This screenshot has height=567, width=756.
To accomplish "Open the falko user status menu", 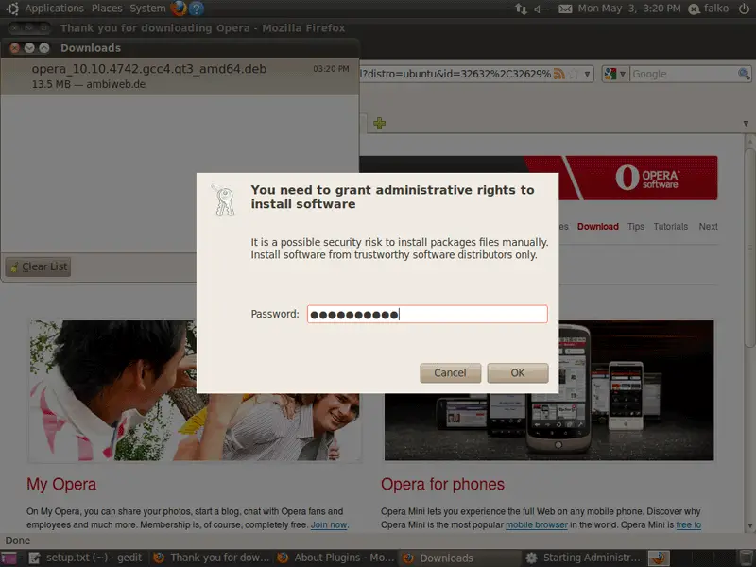I will click(x=708, y=9).
